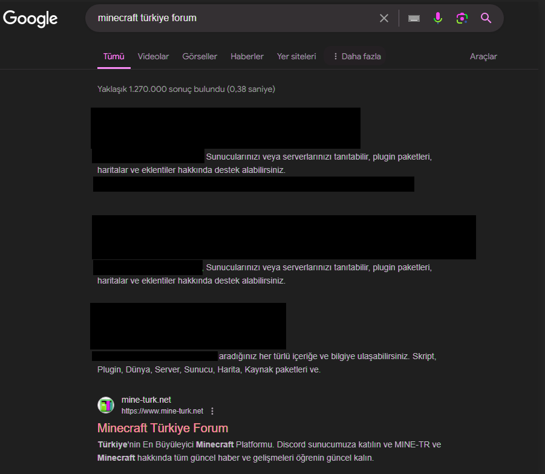The height and width of the screenshot is (474, 545).
Task: Open the on-screen keyboard input tool
Action: pos(414,18)
